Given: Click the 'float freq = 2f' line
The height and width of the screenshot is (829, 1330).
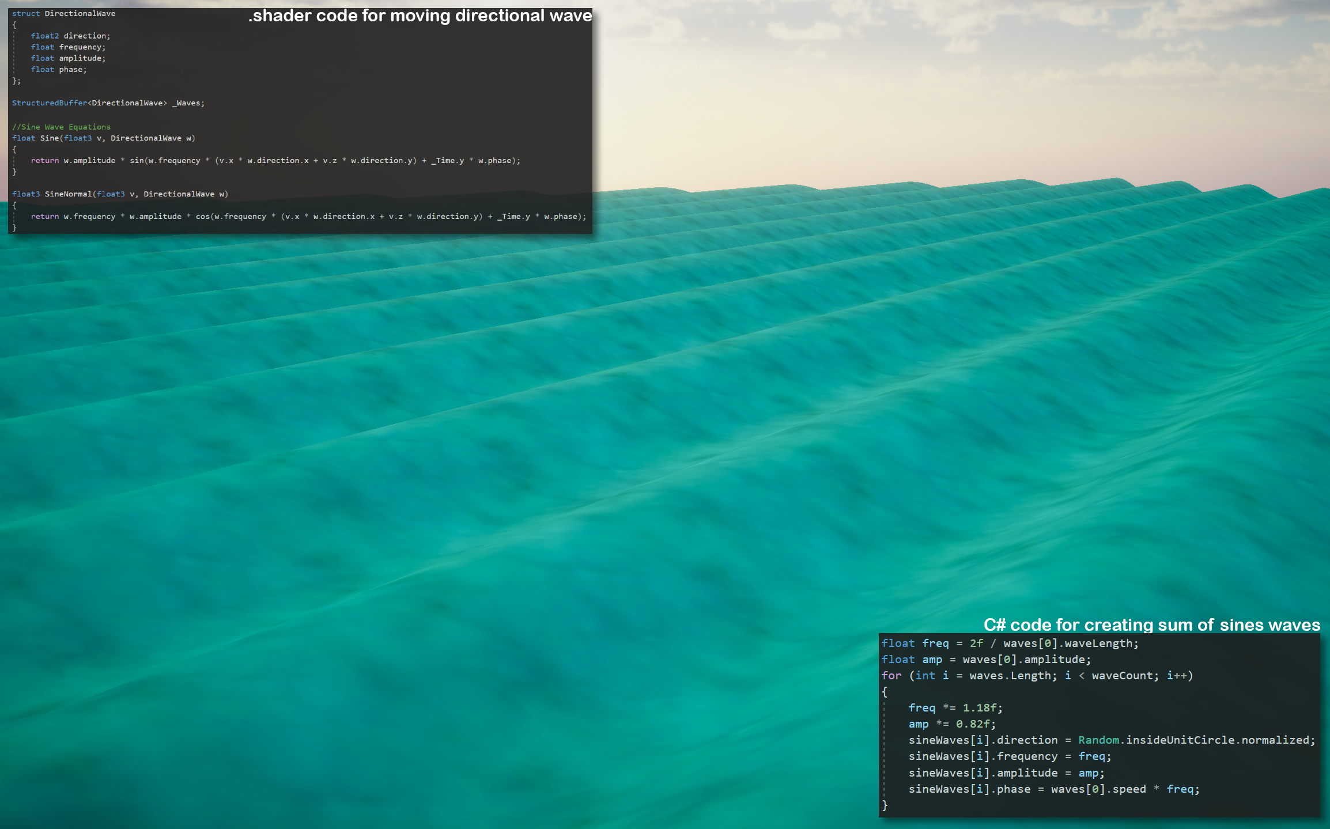Looking at the screenshot, I should (1010, 643).
